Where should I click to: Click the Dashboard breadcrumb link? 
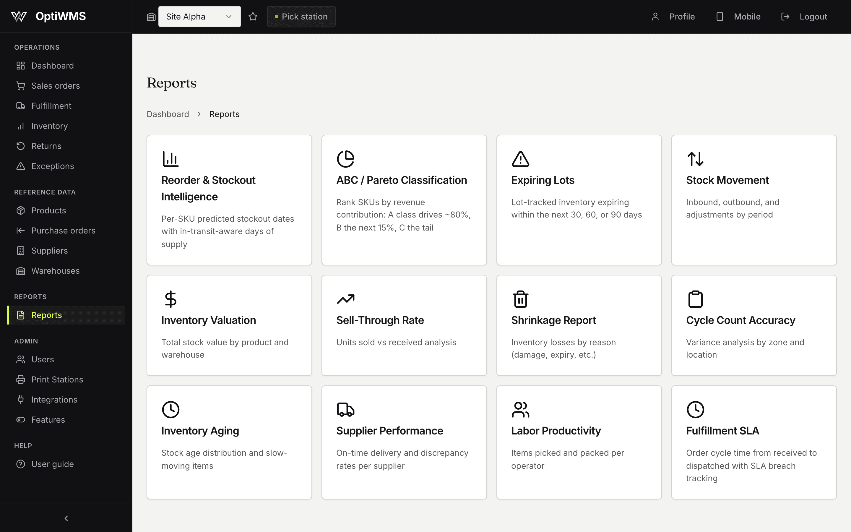point(168,114)
